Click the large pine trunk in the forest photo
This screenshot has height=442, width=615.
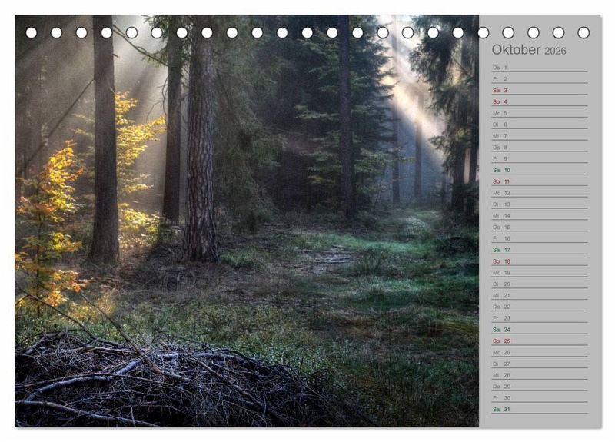(201, 154)
